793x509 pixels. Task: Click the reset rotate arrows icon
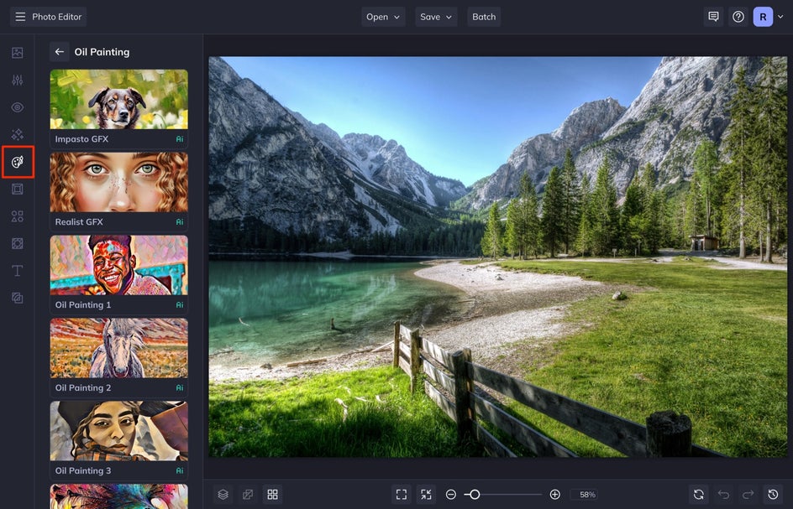coord(698,495)
